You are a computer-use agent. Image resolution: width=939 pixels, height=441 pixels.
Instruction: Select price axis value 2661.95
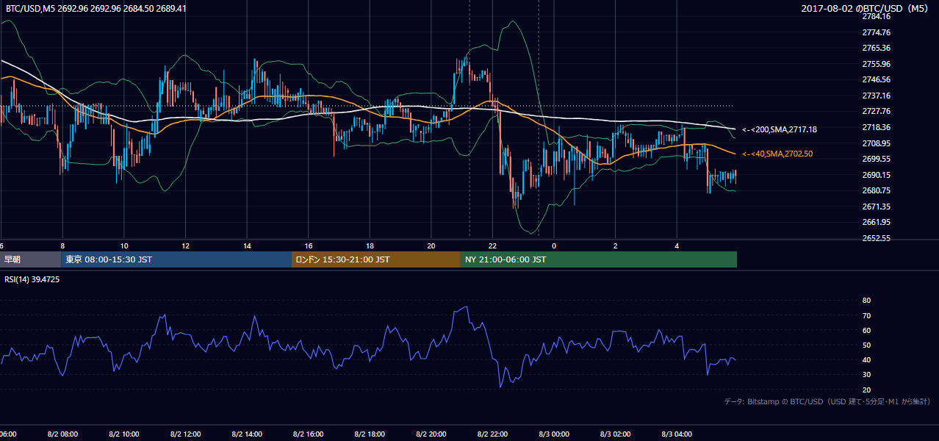click(876, 222)
